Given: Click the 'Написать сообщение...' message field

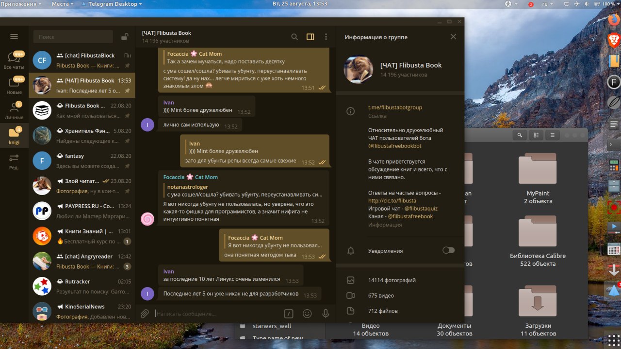Looking at the screenshot, I should coord(217,314).
